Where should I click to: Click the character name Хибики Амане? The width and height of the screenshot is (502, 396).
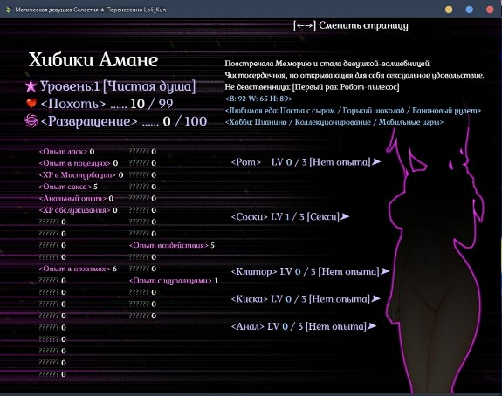[93, 59]
